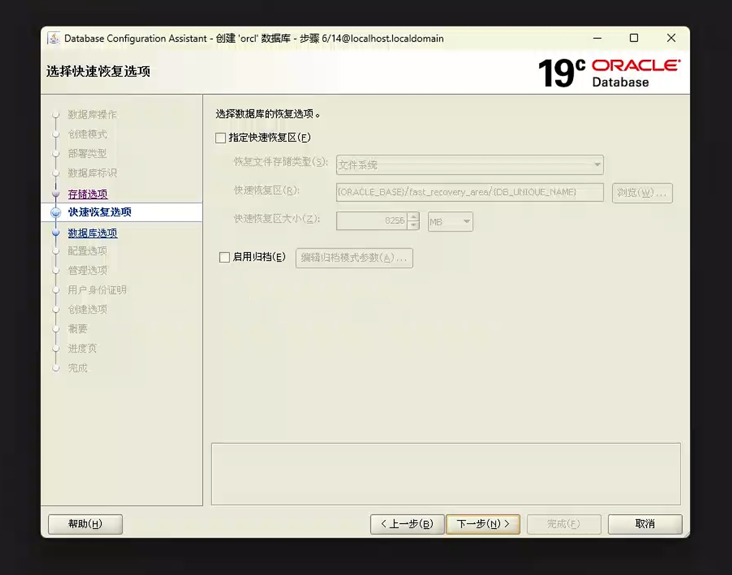The image size is (732, 575).
Task: Minimize the Database Configuration Assistant window
Action: (597, 38)
